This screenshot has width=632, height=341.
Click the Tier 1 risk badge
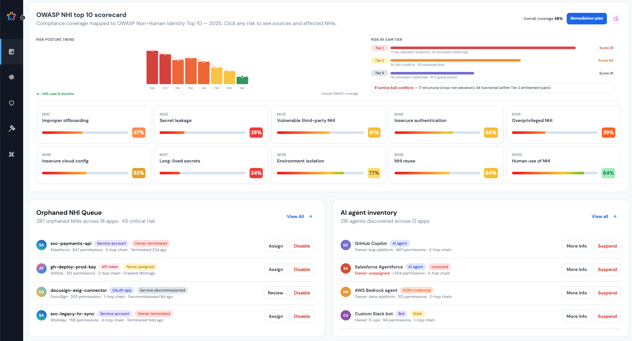coord(380,48)
